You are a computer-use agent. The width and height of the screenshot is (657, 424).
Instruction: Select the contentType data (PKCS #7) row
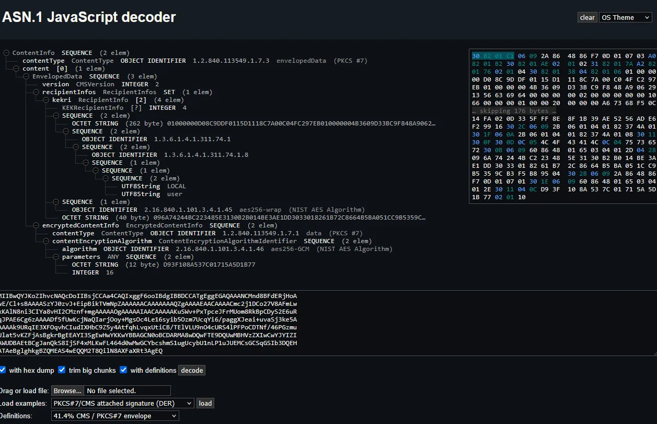click(x=208, y=233)
